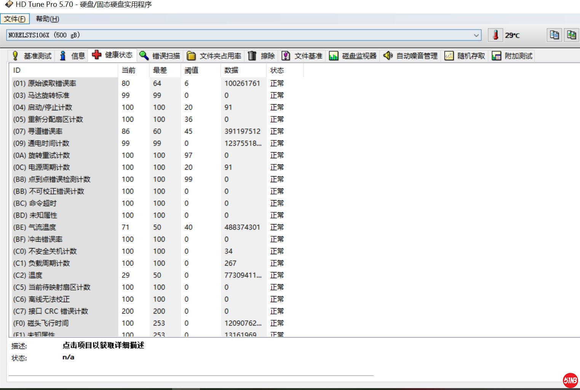Screen dimensions: 580x390
Task: Click the save screenshot icon in toolbar
Action: (571, 35)
